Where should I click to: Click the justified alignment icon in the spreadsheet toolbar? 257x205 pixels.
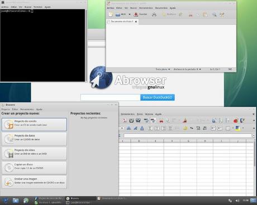pyautogui.click(x=170, y=128)
